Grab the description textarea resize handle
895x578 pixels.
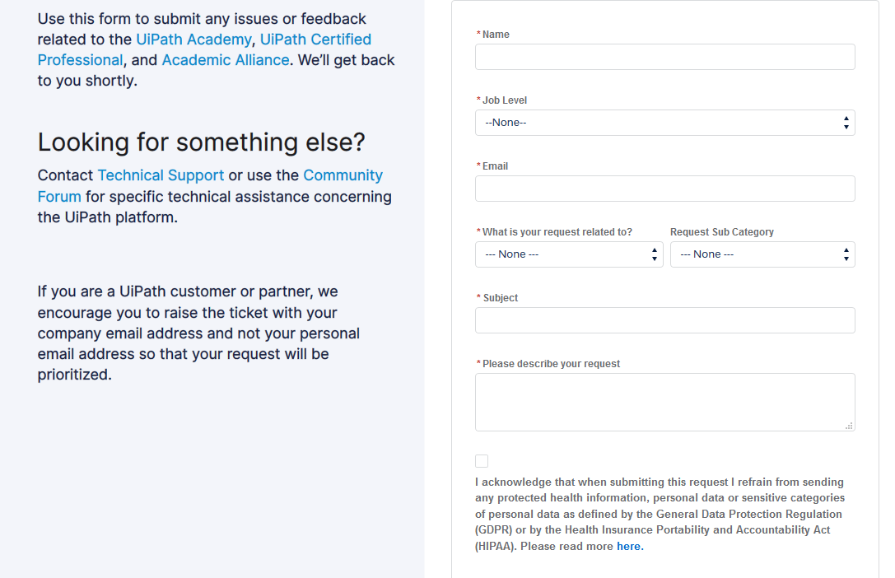pyautogui.click(x=850, y=426)
